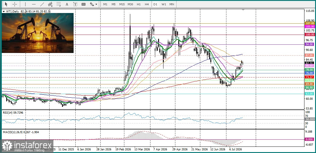The image size is (316, 153).
Task: Click the WTI,Daily OHLC header text
Action: point(28,12)
